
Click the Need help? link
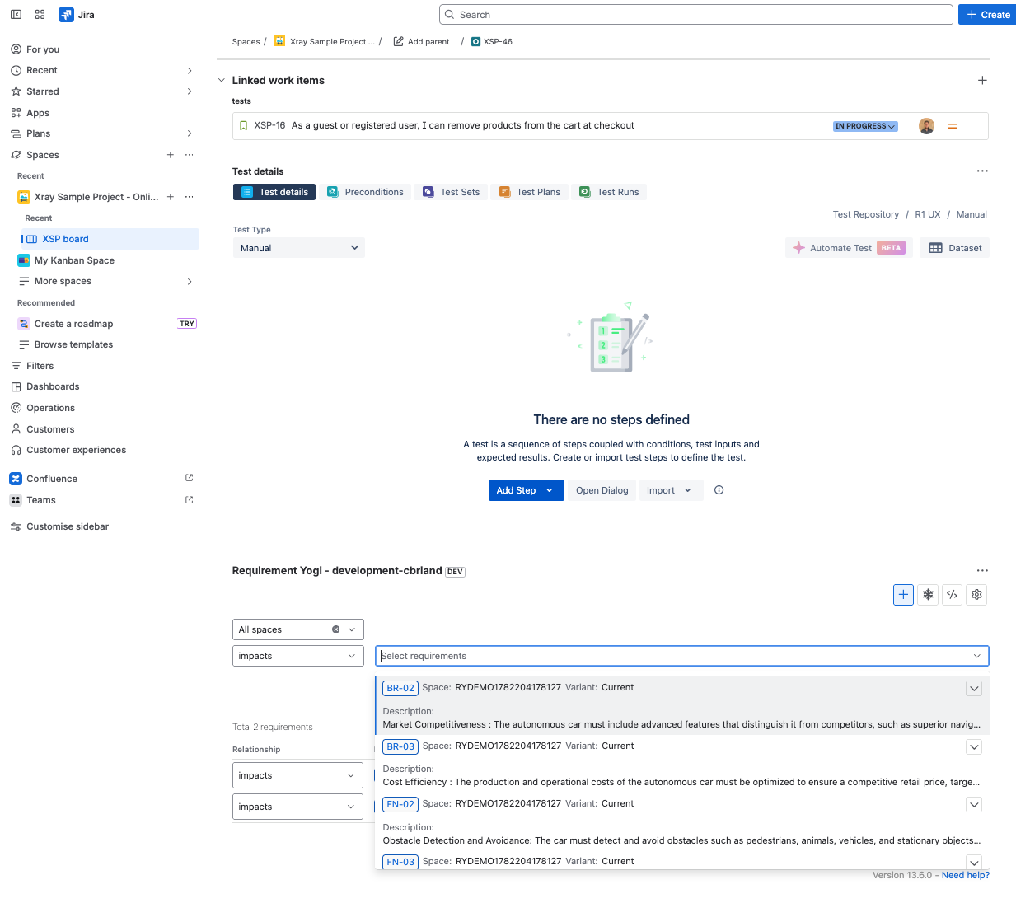point(965,875)
